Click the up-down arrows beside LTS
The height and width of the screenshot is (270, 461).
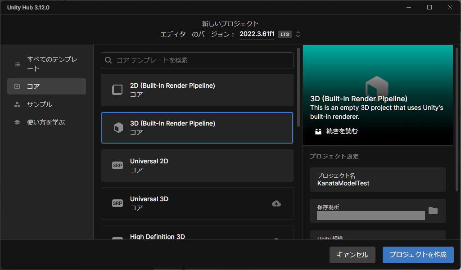(298, 34)
